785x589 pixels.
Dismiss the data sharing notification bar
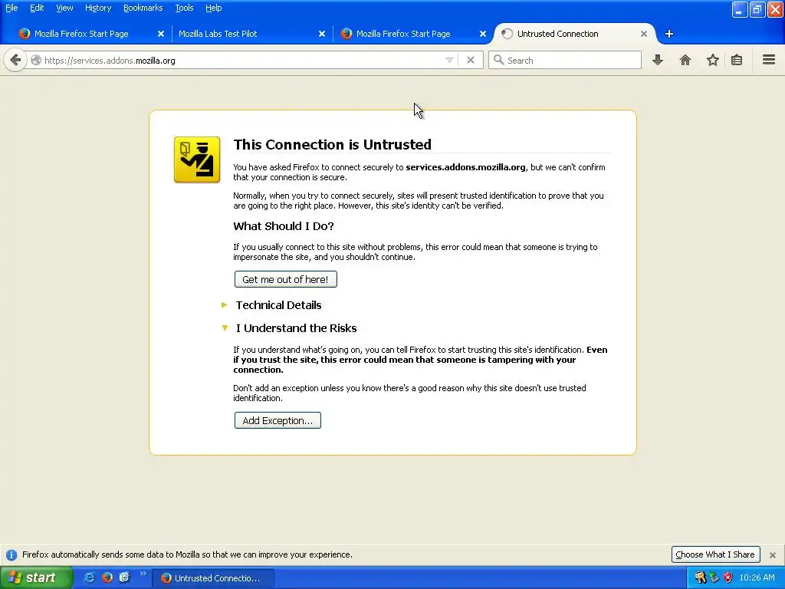773,555
